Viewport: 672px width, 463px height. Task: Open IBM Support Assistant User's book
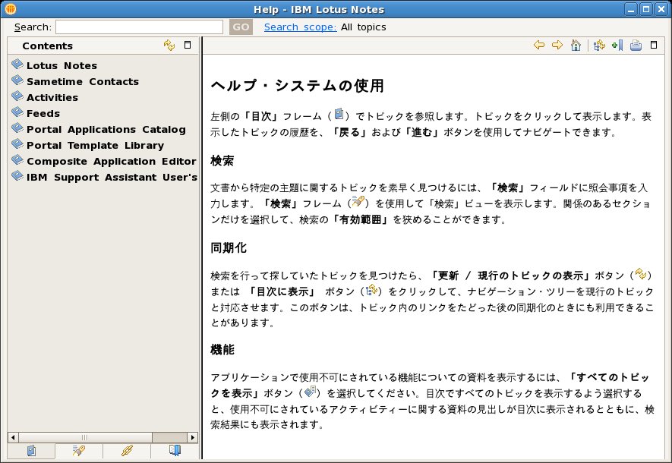tap(112, 177)
